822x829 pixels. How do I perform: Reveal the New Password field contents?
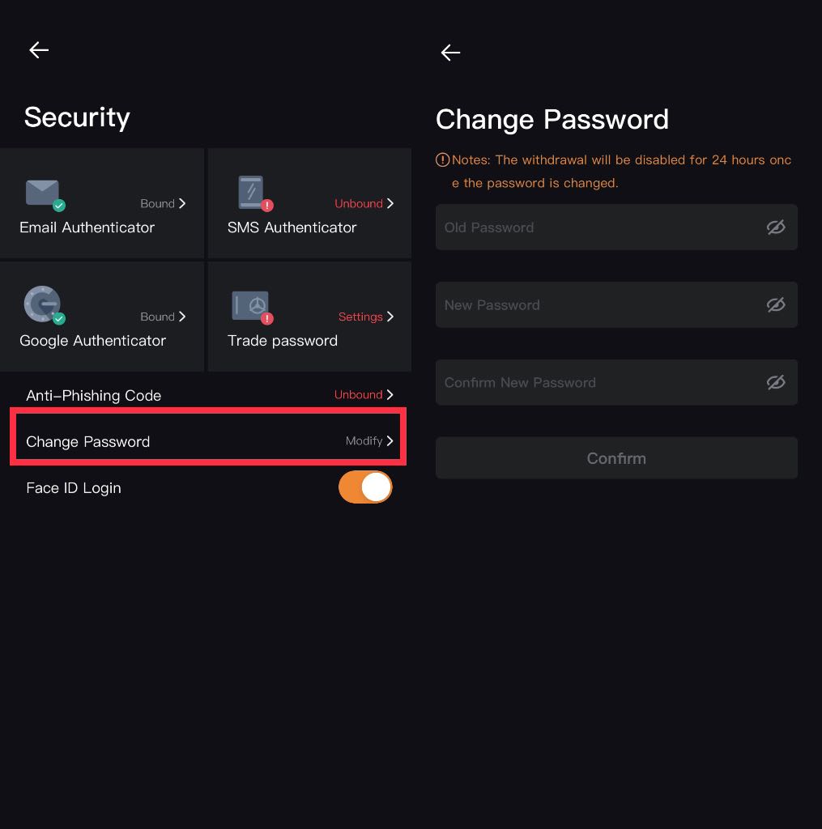pos(776,305)
